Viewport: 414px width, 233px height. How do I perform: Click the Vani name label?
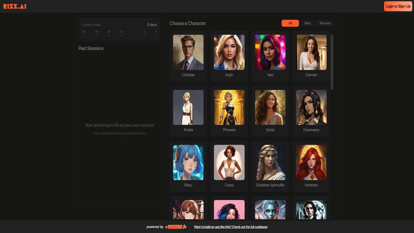(270, 75)
